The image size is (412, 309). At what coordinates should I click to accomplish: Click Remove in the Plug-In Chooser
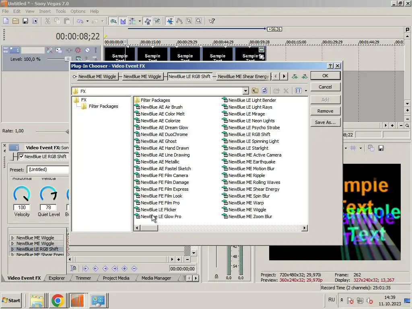325,111
